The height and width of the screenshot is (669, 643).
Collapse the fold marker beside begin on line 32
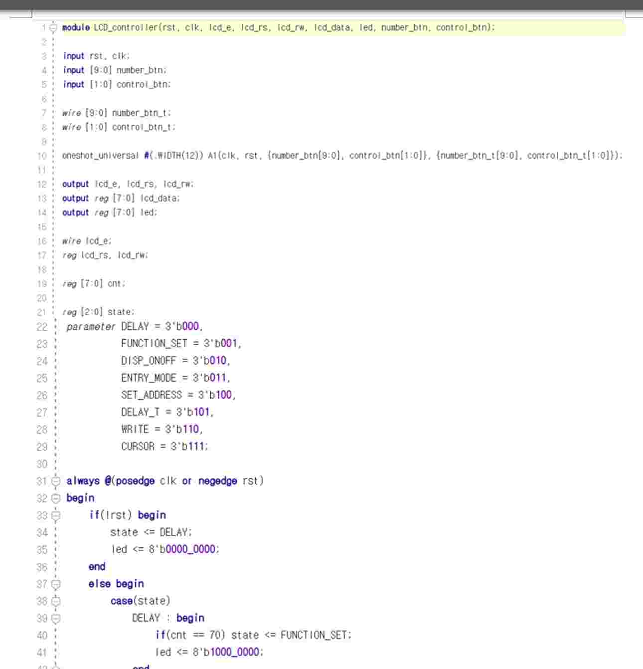point(54,497)
